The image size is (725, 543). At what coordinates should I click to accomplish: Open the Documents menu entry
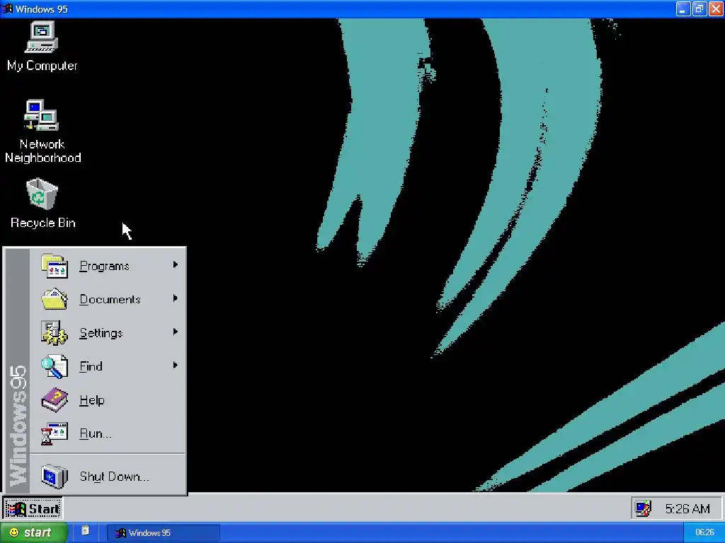(x=108, y=299)
